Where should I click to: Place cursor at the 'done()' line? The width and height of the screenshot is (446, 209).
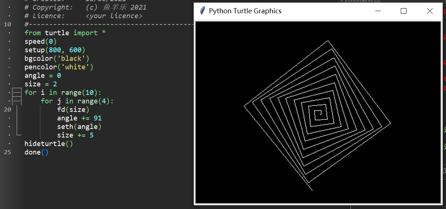pos(36,152)
